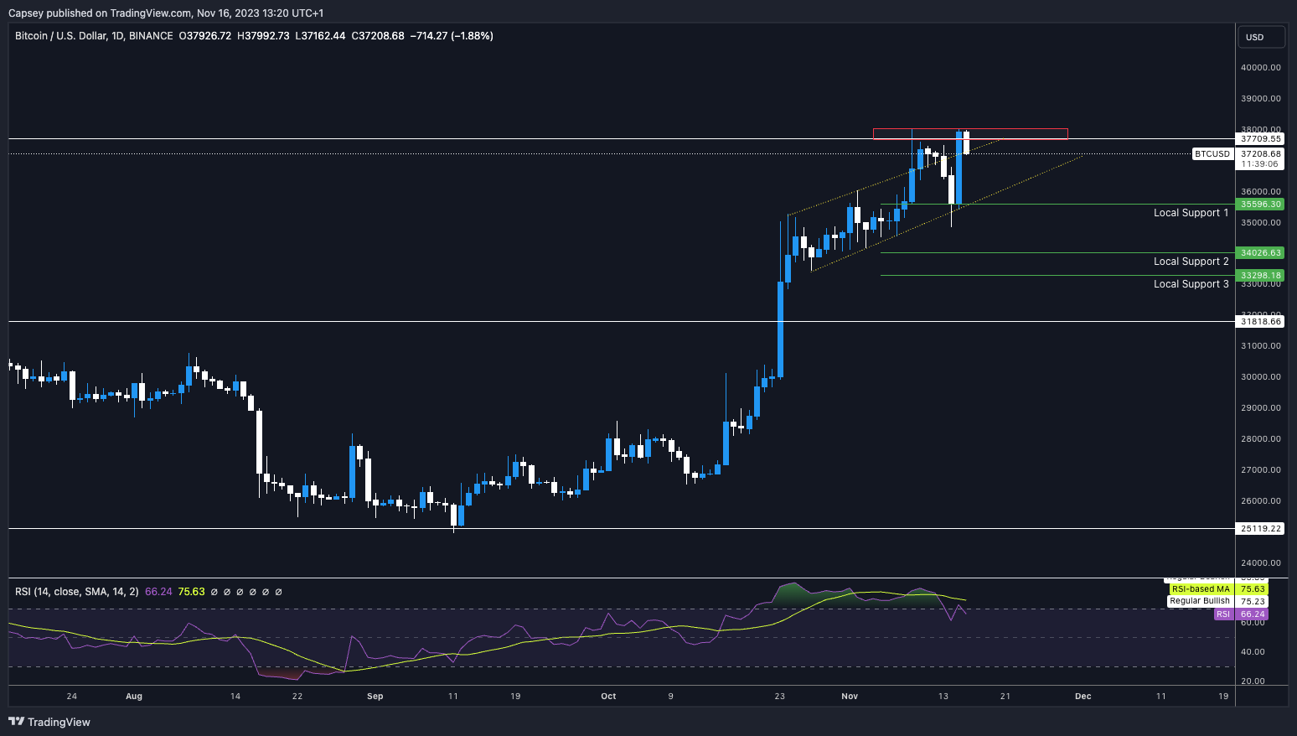Click the 11:39:06 candle countdown timer

[x=1260, y=164]
